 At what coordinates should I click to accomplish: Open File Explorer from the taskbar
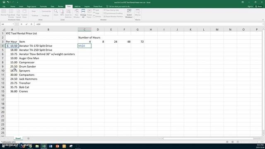tap(37, 146)
